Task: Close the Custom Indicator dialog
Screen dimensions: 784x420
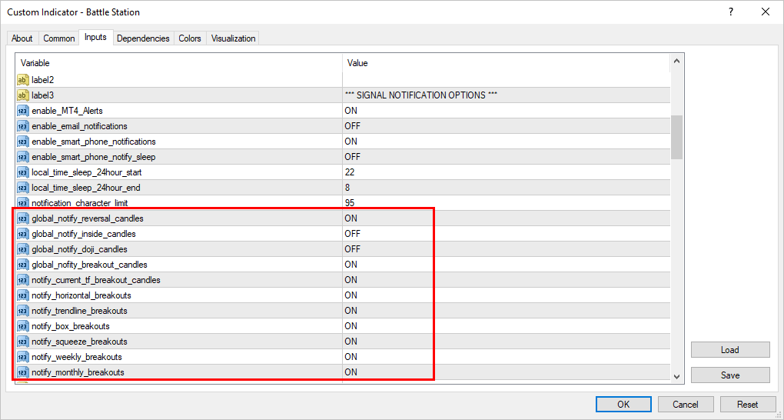Action: tap(765, 12)
